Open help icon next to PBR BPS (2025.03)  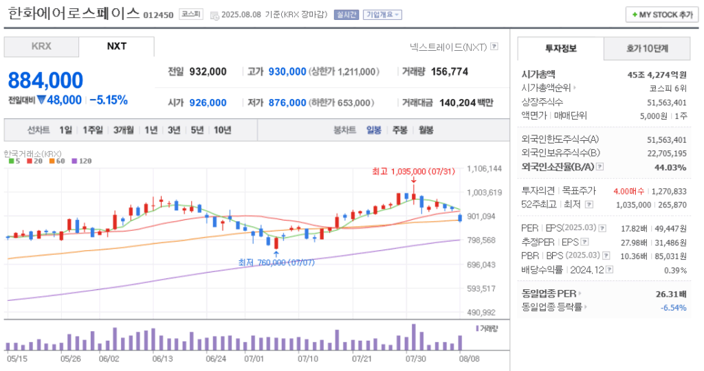pyautogui.click(x=606, y=256)
